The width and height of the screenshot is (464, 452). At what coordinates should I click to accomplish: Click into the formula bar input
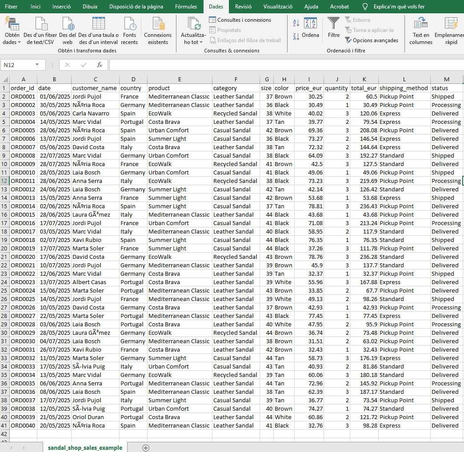click(287, 65)
